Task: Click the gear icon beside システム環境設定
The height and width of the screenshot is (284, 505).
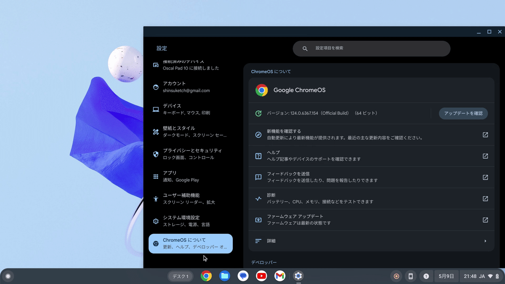Action: (x=156, y=221)
